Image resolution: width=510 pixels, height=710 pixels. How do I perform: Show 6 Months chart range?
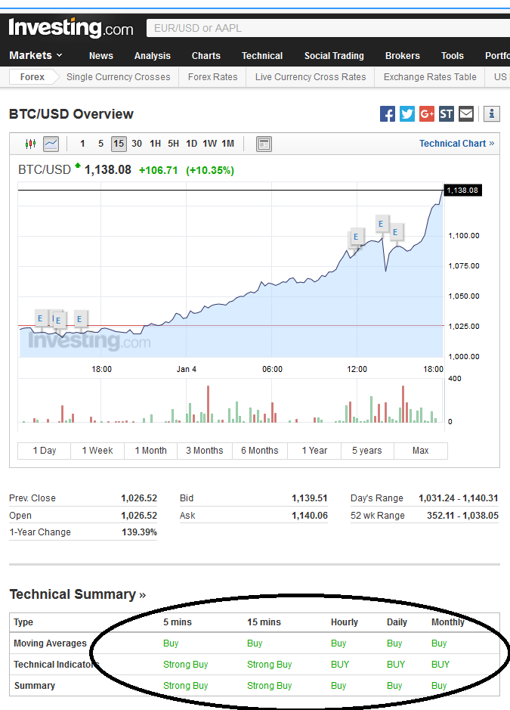260,451
